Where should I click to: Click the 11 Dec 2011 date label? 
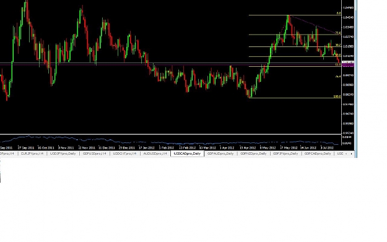[x=107, y=148]
